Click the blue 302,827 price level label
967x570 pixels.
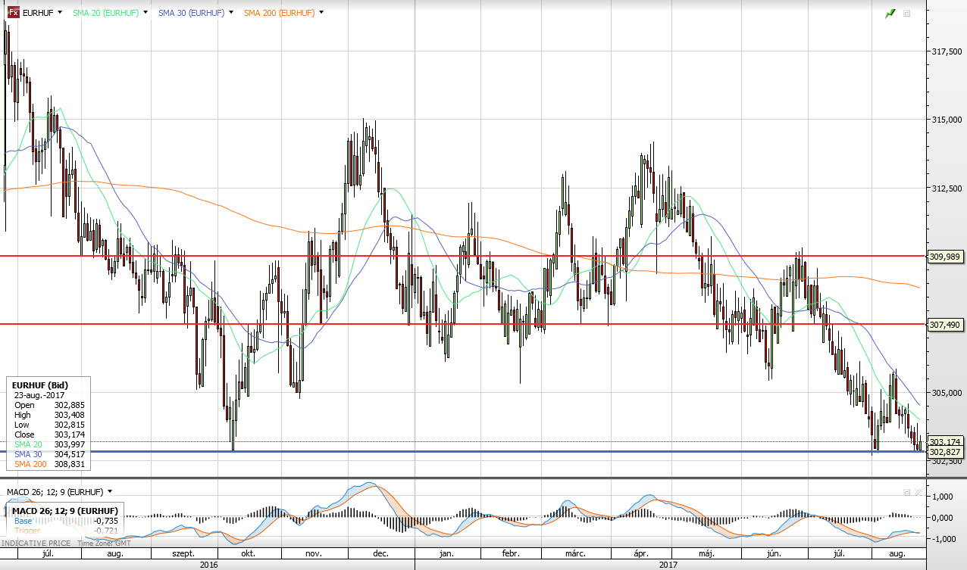pos(945,452)
